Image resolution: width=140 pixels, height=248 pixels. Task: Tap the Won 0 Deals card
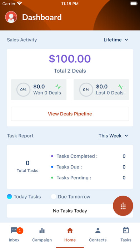tap(39, 90)
